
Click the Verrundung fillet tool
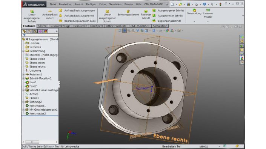pyautogui.click(x=194, y=12)
